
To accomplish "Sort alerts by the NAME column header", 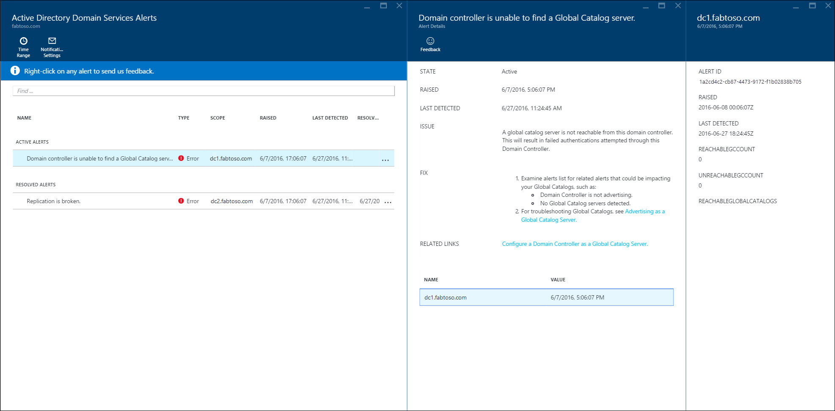I will [x=24, y=117].
